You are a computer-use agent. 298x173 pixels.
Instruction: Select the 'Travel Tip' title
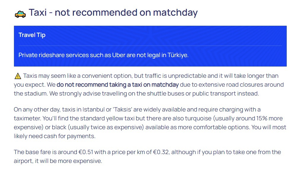32,35
